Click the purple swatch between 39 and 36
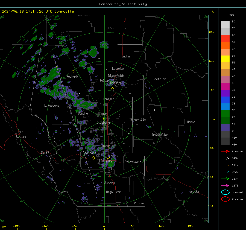The image size is (246, 230). click(225, 93)
